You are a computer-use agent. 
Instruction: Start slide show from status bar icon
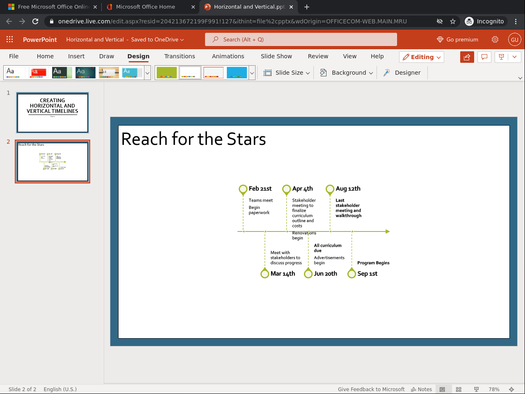476,389
